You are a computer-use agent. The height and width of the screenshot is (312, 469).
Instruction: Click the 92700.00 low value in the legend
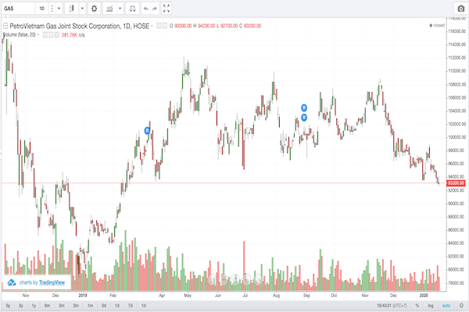click(x=229, y=26)
